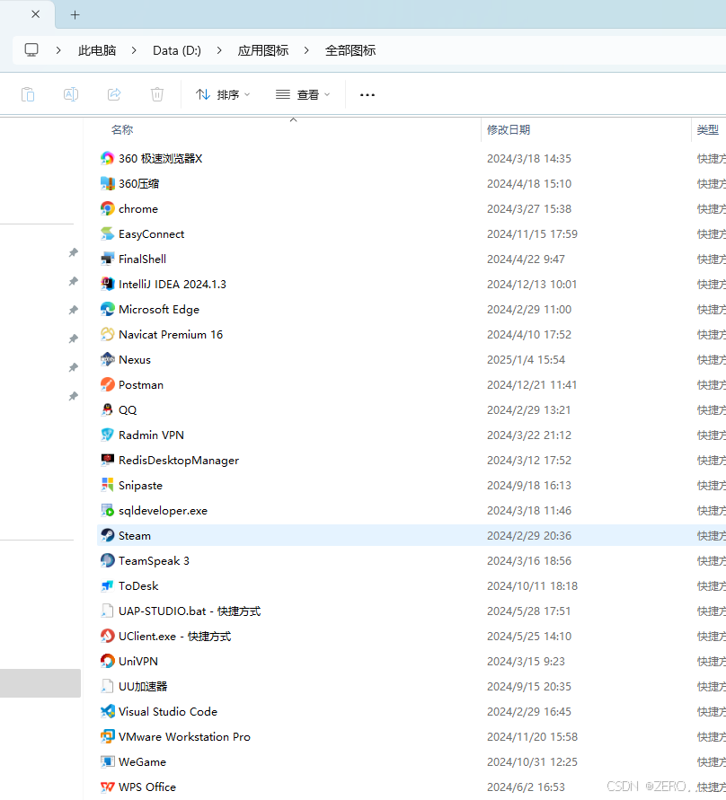Viewport: 726px width, 800px height.
Task: Go to 此电脑 in the breadcrumb
Action: point(97,50)
